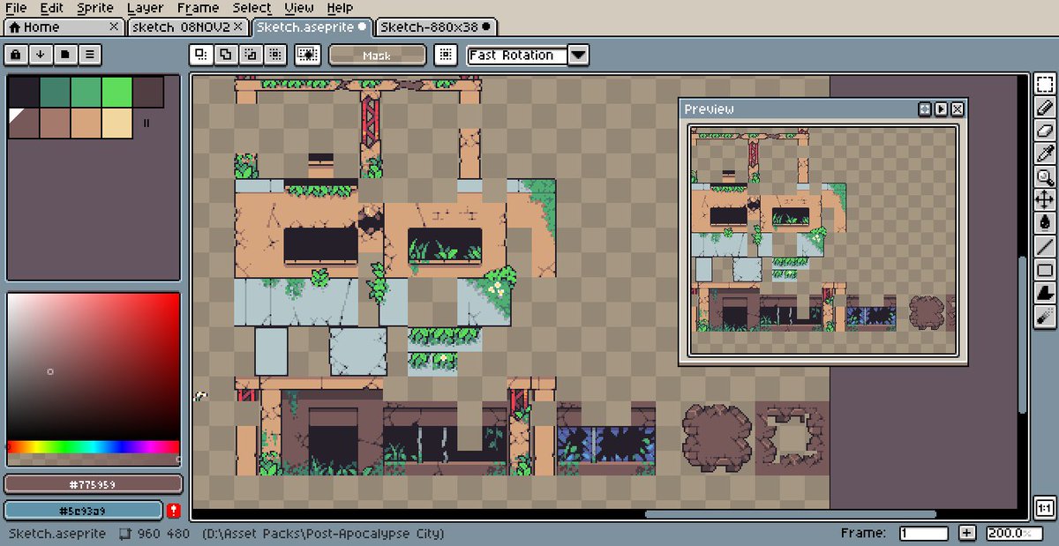
Task: Select the Pencil tool
Action: coord(1045,108)
